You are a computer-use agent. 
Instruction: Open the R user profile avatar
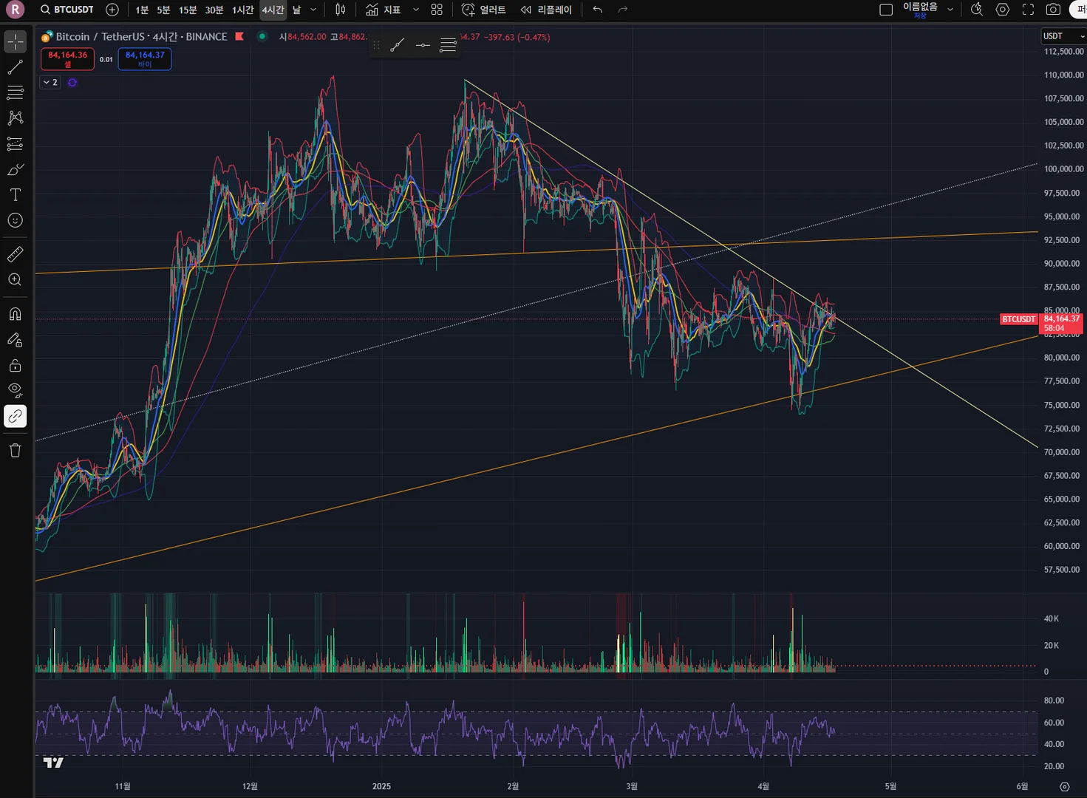pyautogui.click(x=15, y=10)
